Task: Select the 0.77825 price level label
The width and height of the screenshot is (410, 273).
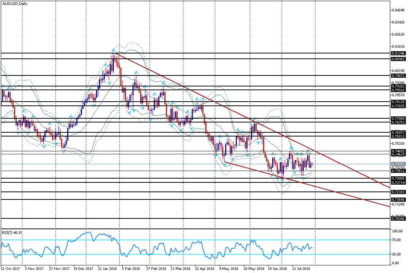Action: click(x=398, y=106)
